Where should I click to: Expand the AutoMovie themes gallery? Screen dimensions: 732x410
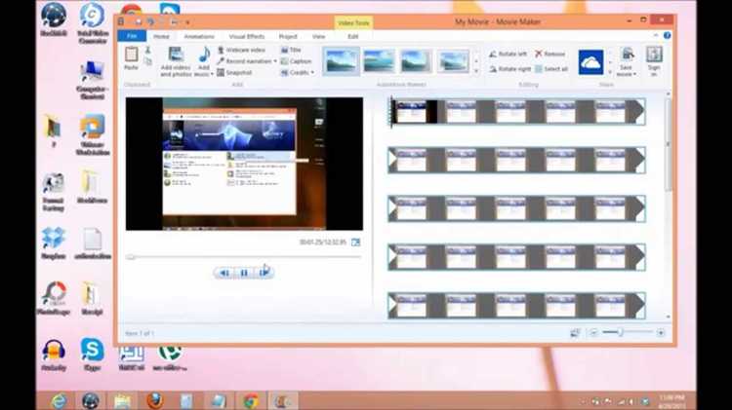(x=476, y=72)
